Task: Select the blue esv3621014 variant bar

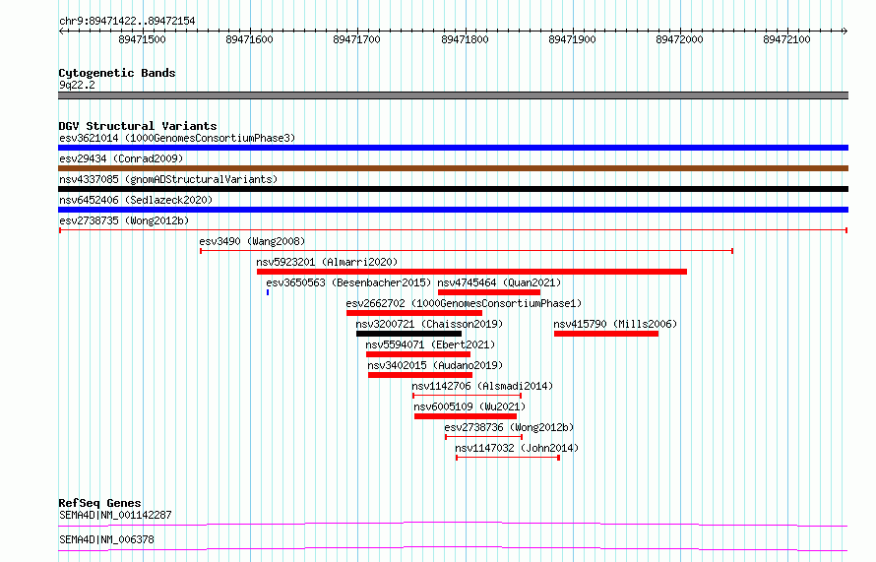Action: 453,148
